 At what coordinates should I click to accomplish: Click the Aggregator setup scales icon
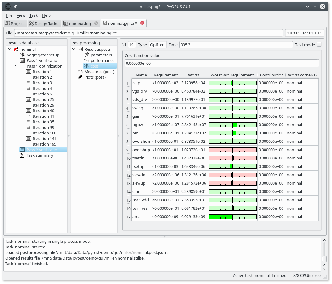click(x=22, y=55)
